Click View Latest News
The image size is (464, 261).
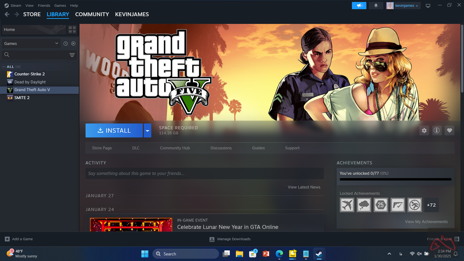pos(304,187)
